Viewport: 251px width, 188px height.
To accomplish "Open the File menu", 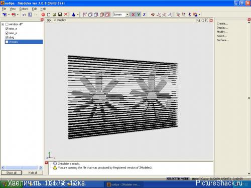I will point(4,9).
